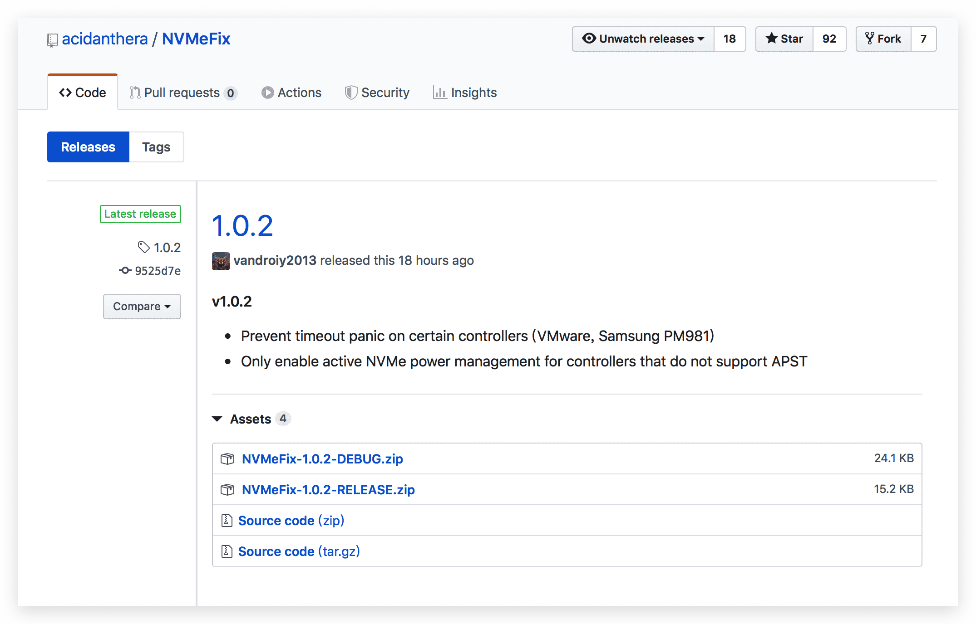Click the 'Prevent timeout panic' bullet text
Viewport: 976px width, 624px height.
478,336
